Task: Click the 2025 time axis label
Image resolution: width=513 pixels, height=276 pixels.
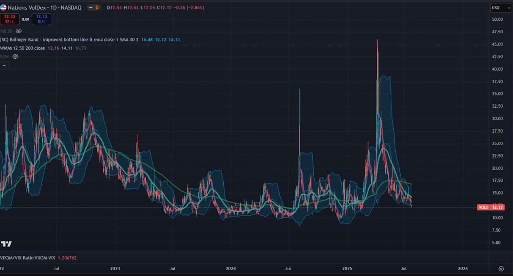Action: click(347, 268)
